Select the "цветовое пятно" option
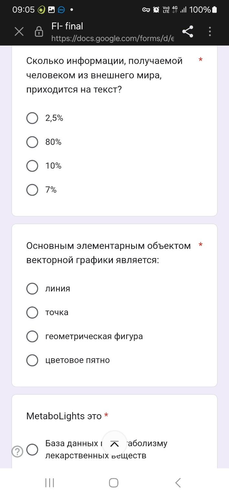The image size is (229, 497). pos(32,360)
